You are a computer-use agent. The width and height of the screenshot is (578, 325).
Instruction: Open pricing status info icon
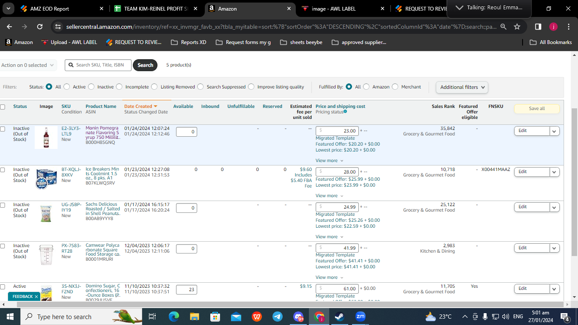345,111
